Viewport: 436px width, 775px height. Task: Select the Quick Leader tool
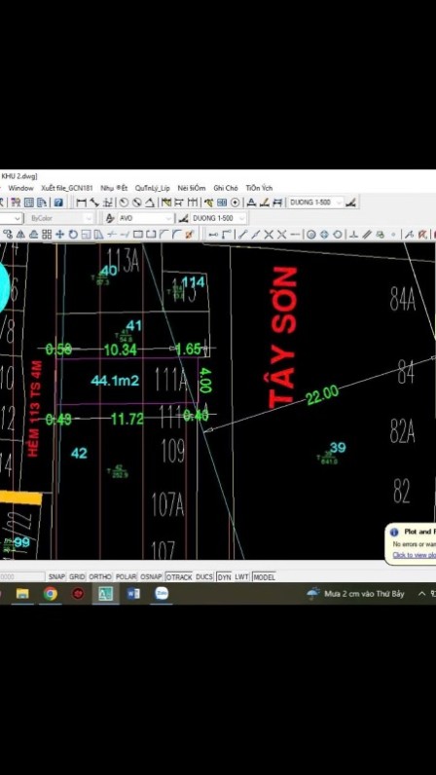click(208, 203)
